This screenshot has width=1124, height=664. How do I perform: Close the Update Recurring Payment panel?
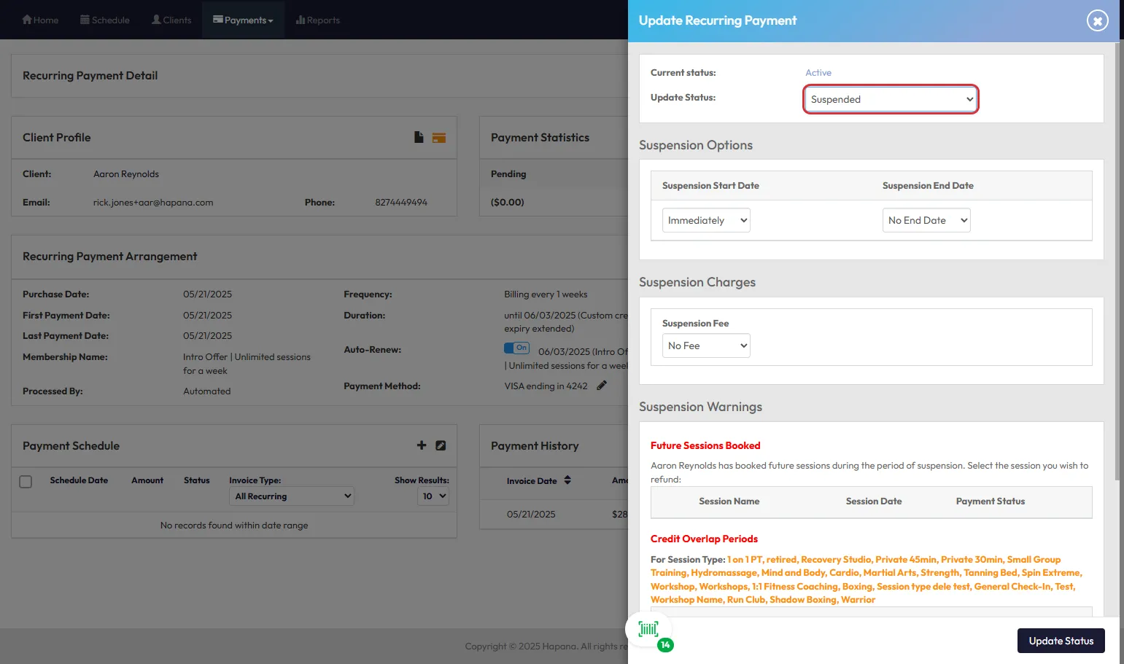pyautogui.click(x=1097, y=20)
